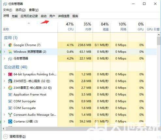Click the Windows 资源管理器 icon
Image resolution: width=161 pixels, height=140 pixels.
pyautogui.click(x=10, y=52)
